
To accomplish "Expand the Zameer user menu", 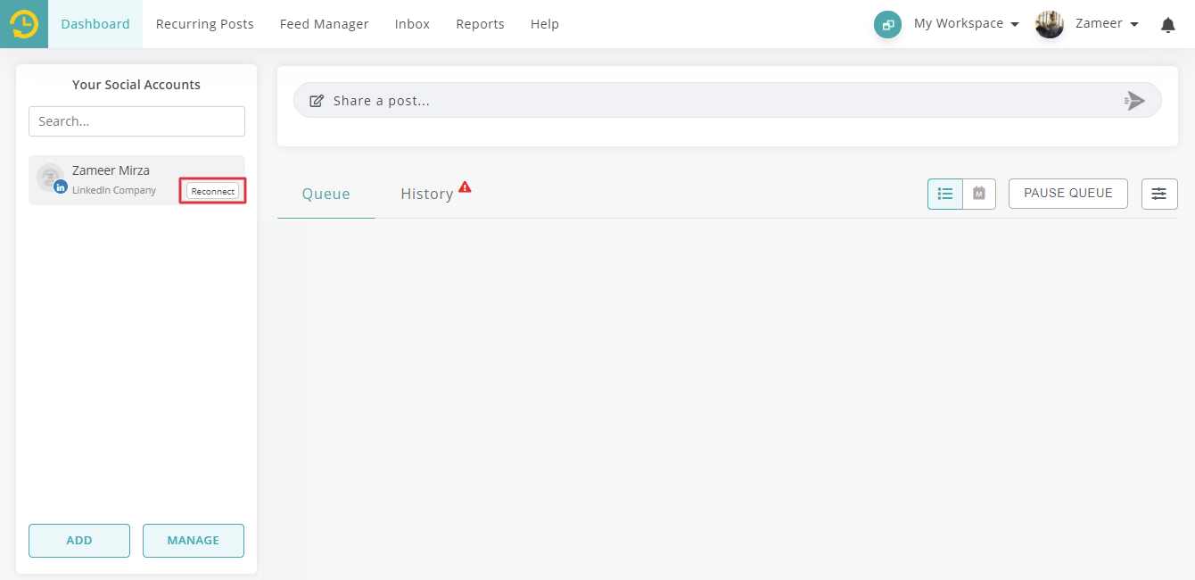I will pos(1107,24).
